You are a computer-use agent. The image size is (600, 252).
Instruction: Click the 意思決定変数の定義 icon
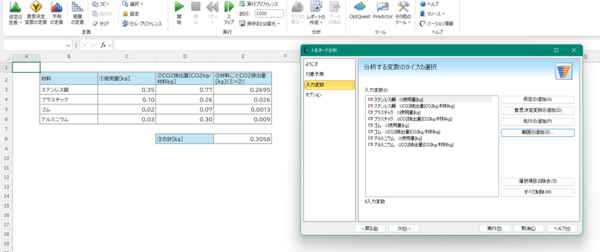pos(36,8)
